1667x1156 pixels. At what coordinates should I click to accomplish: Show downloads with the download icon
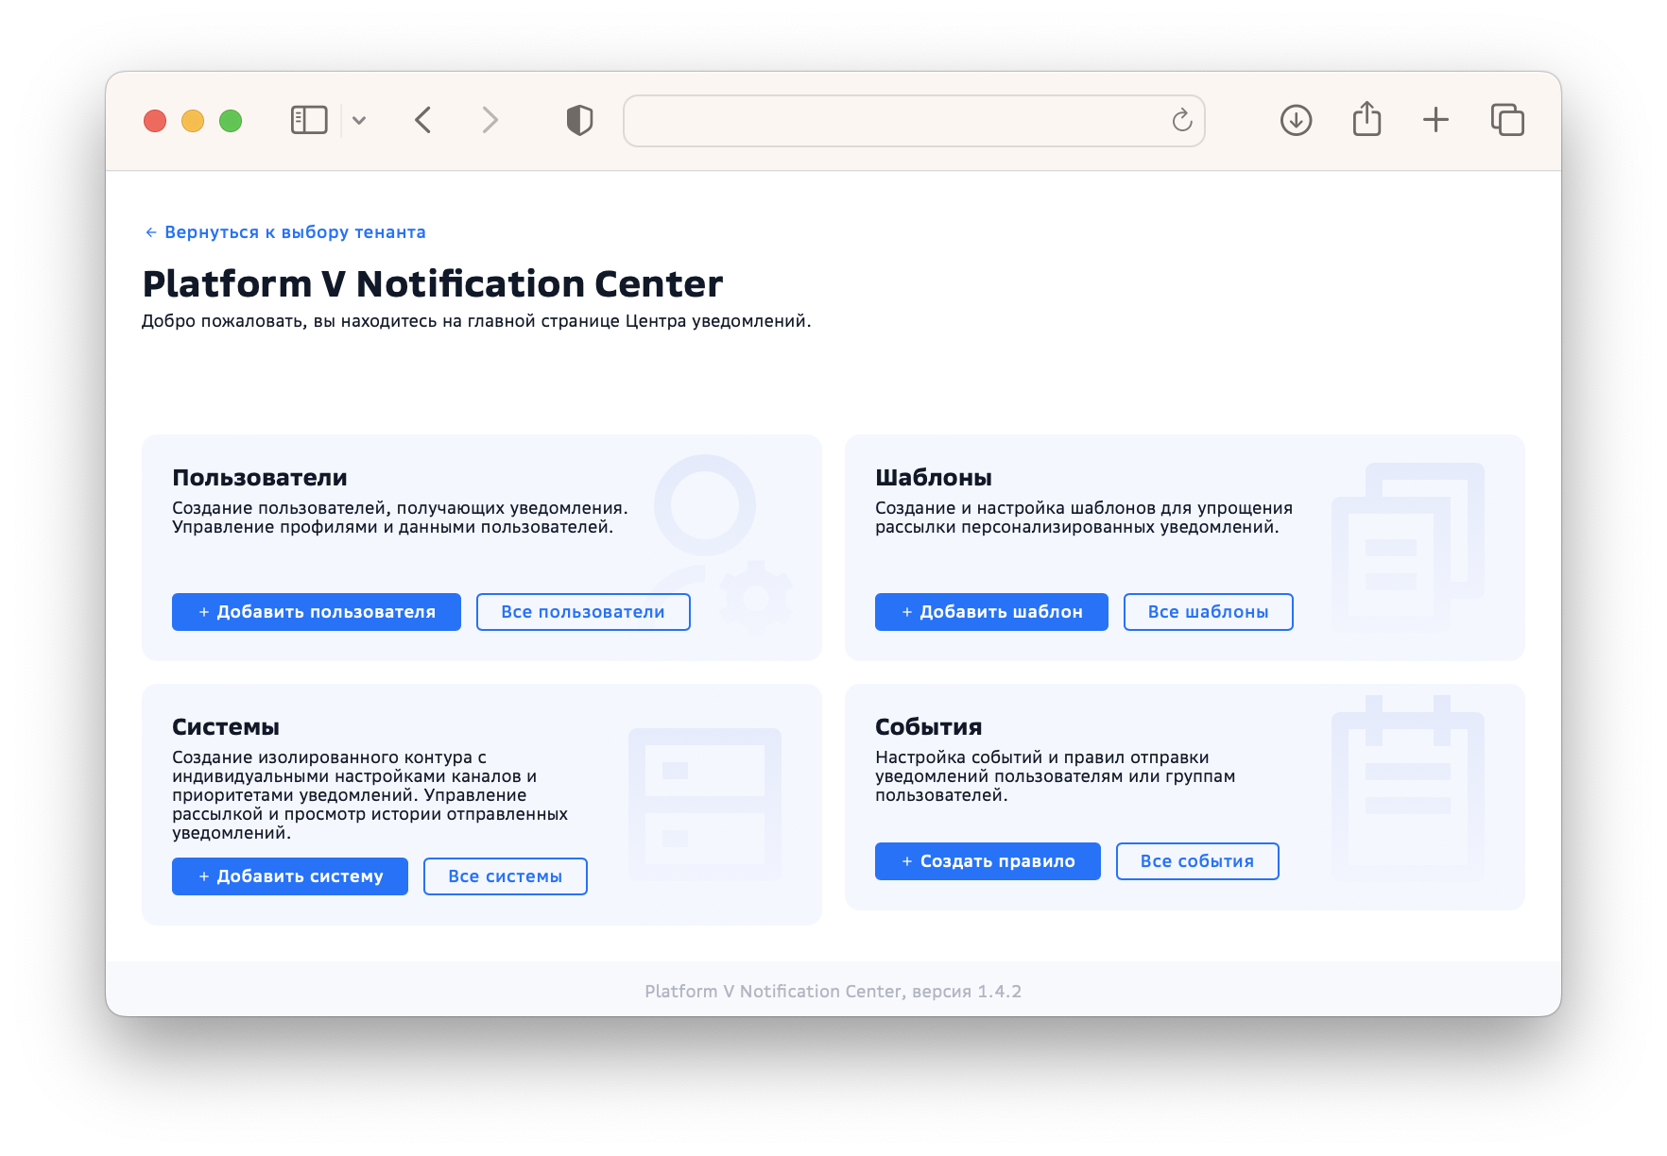point(1296,120)
